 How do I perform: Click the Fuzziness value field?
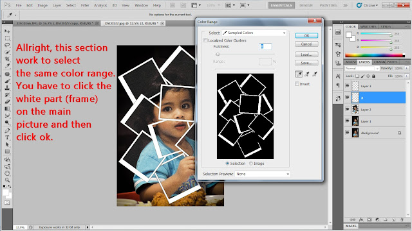pyautogui.click(x=265, y=46)
